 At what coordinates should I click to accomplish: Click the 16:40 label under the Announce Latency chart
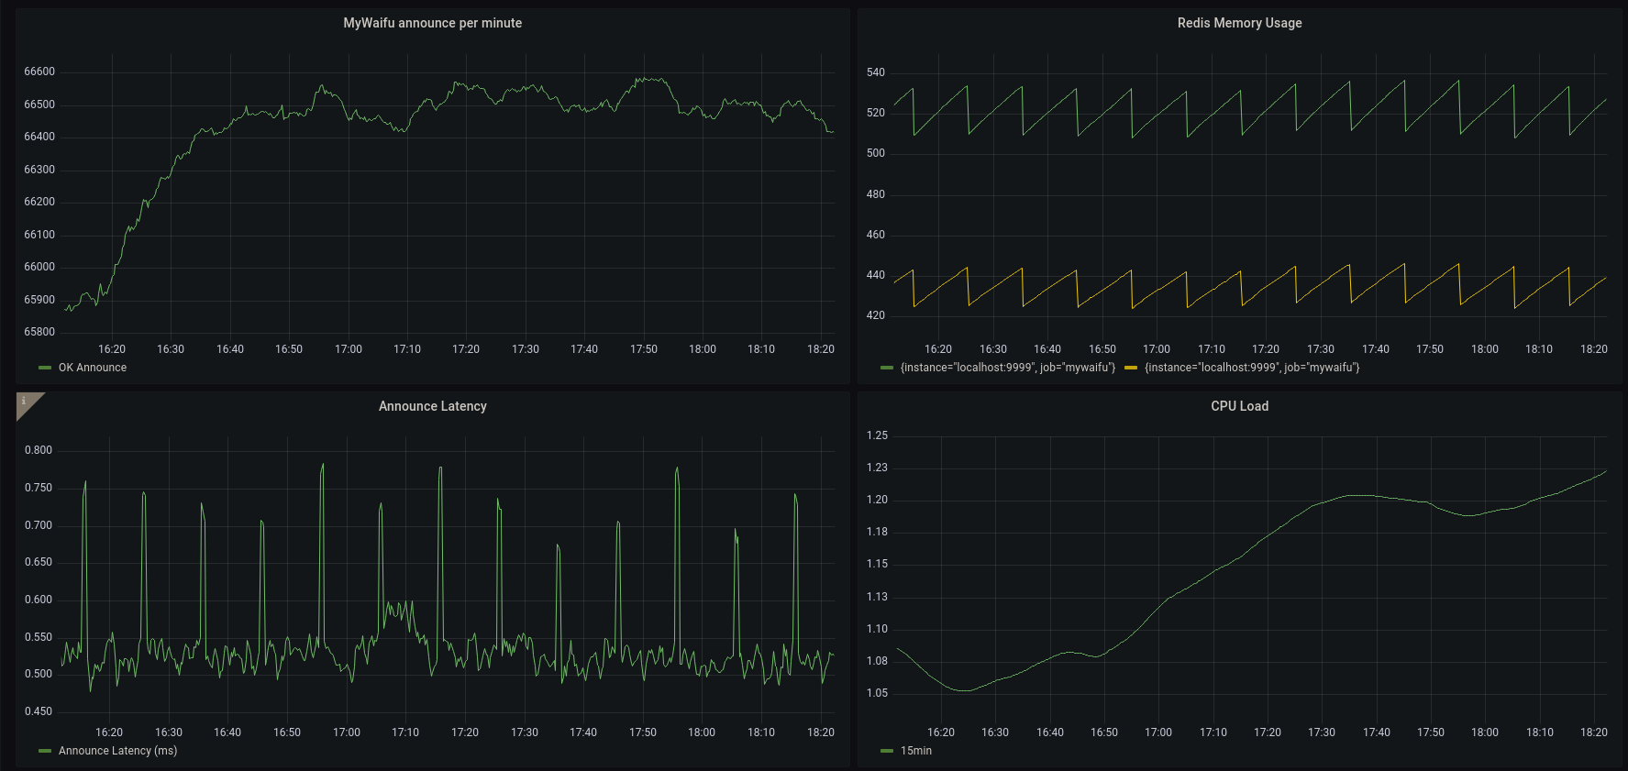(227, 732)
